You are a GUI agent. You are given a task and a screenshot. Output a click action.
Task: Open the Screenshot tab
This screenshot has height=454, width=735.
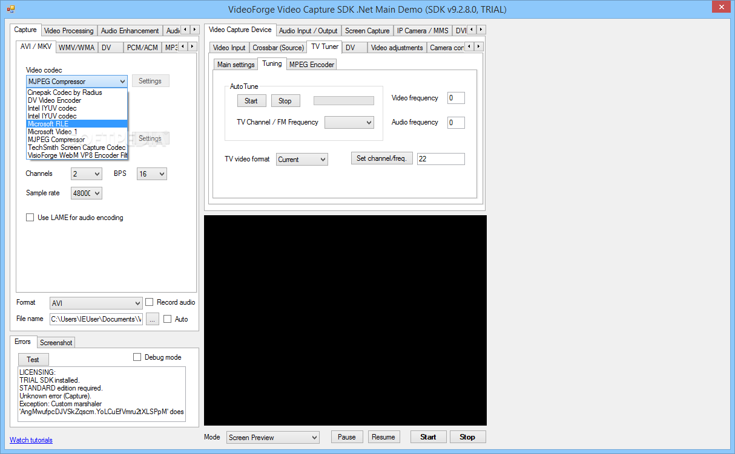pyautogui.click(x=56, y=343)
